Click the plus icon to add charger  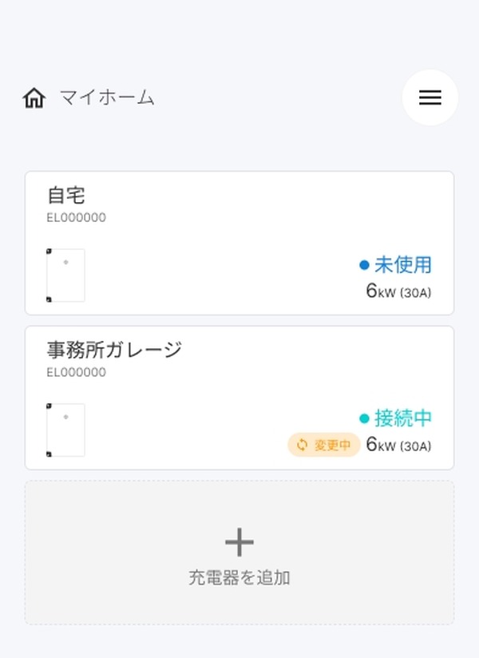(239, 543)
